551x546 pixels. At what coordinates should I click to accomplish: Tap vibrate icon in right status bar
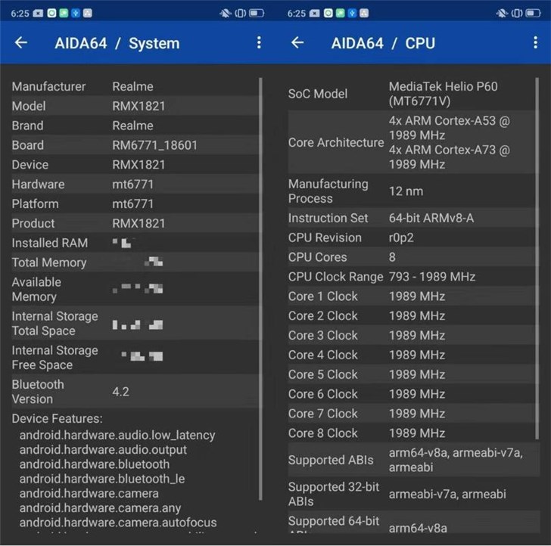tap(517, 14)
